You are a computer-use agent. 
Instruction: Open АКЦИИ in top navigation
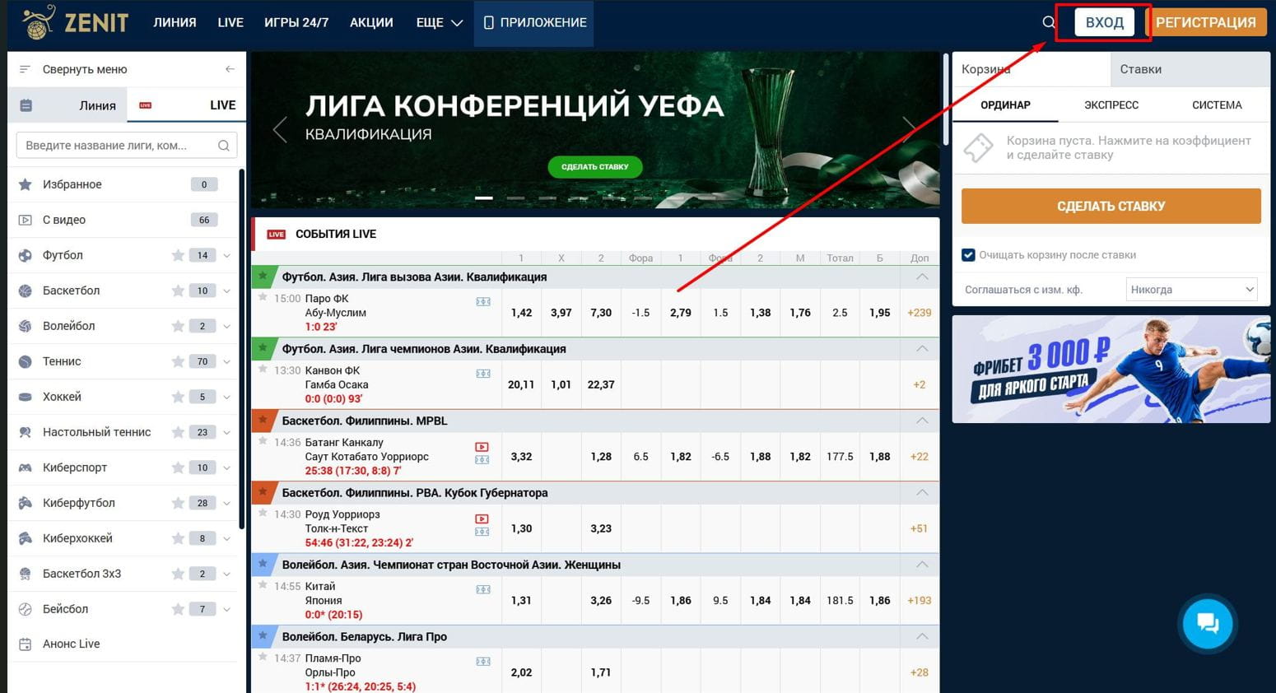[371, 22]
